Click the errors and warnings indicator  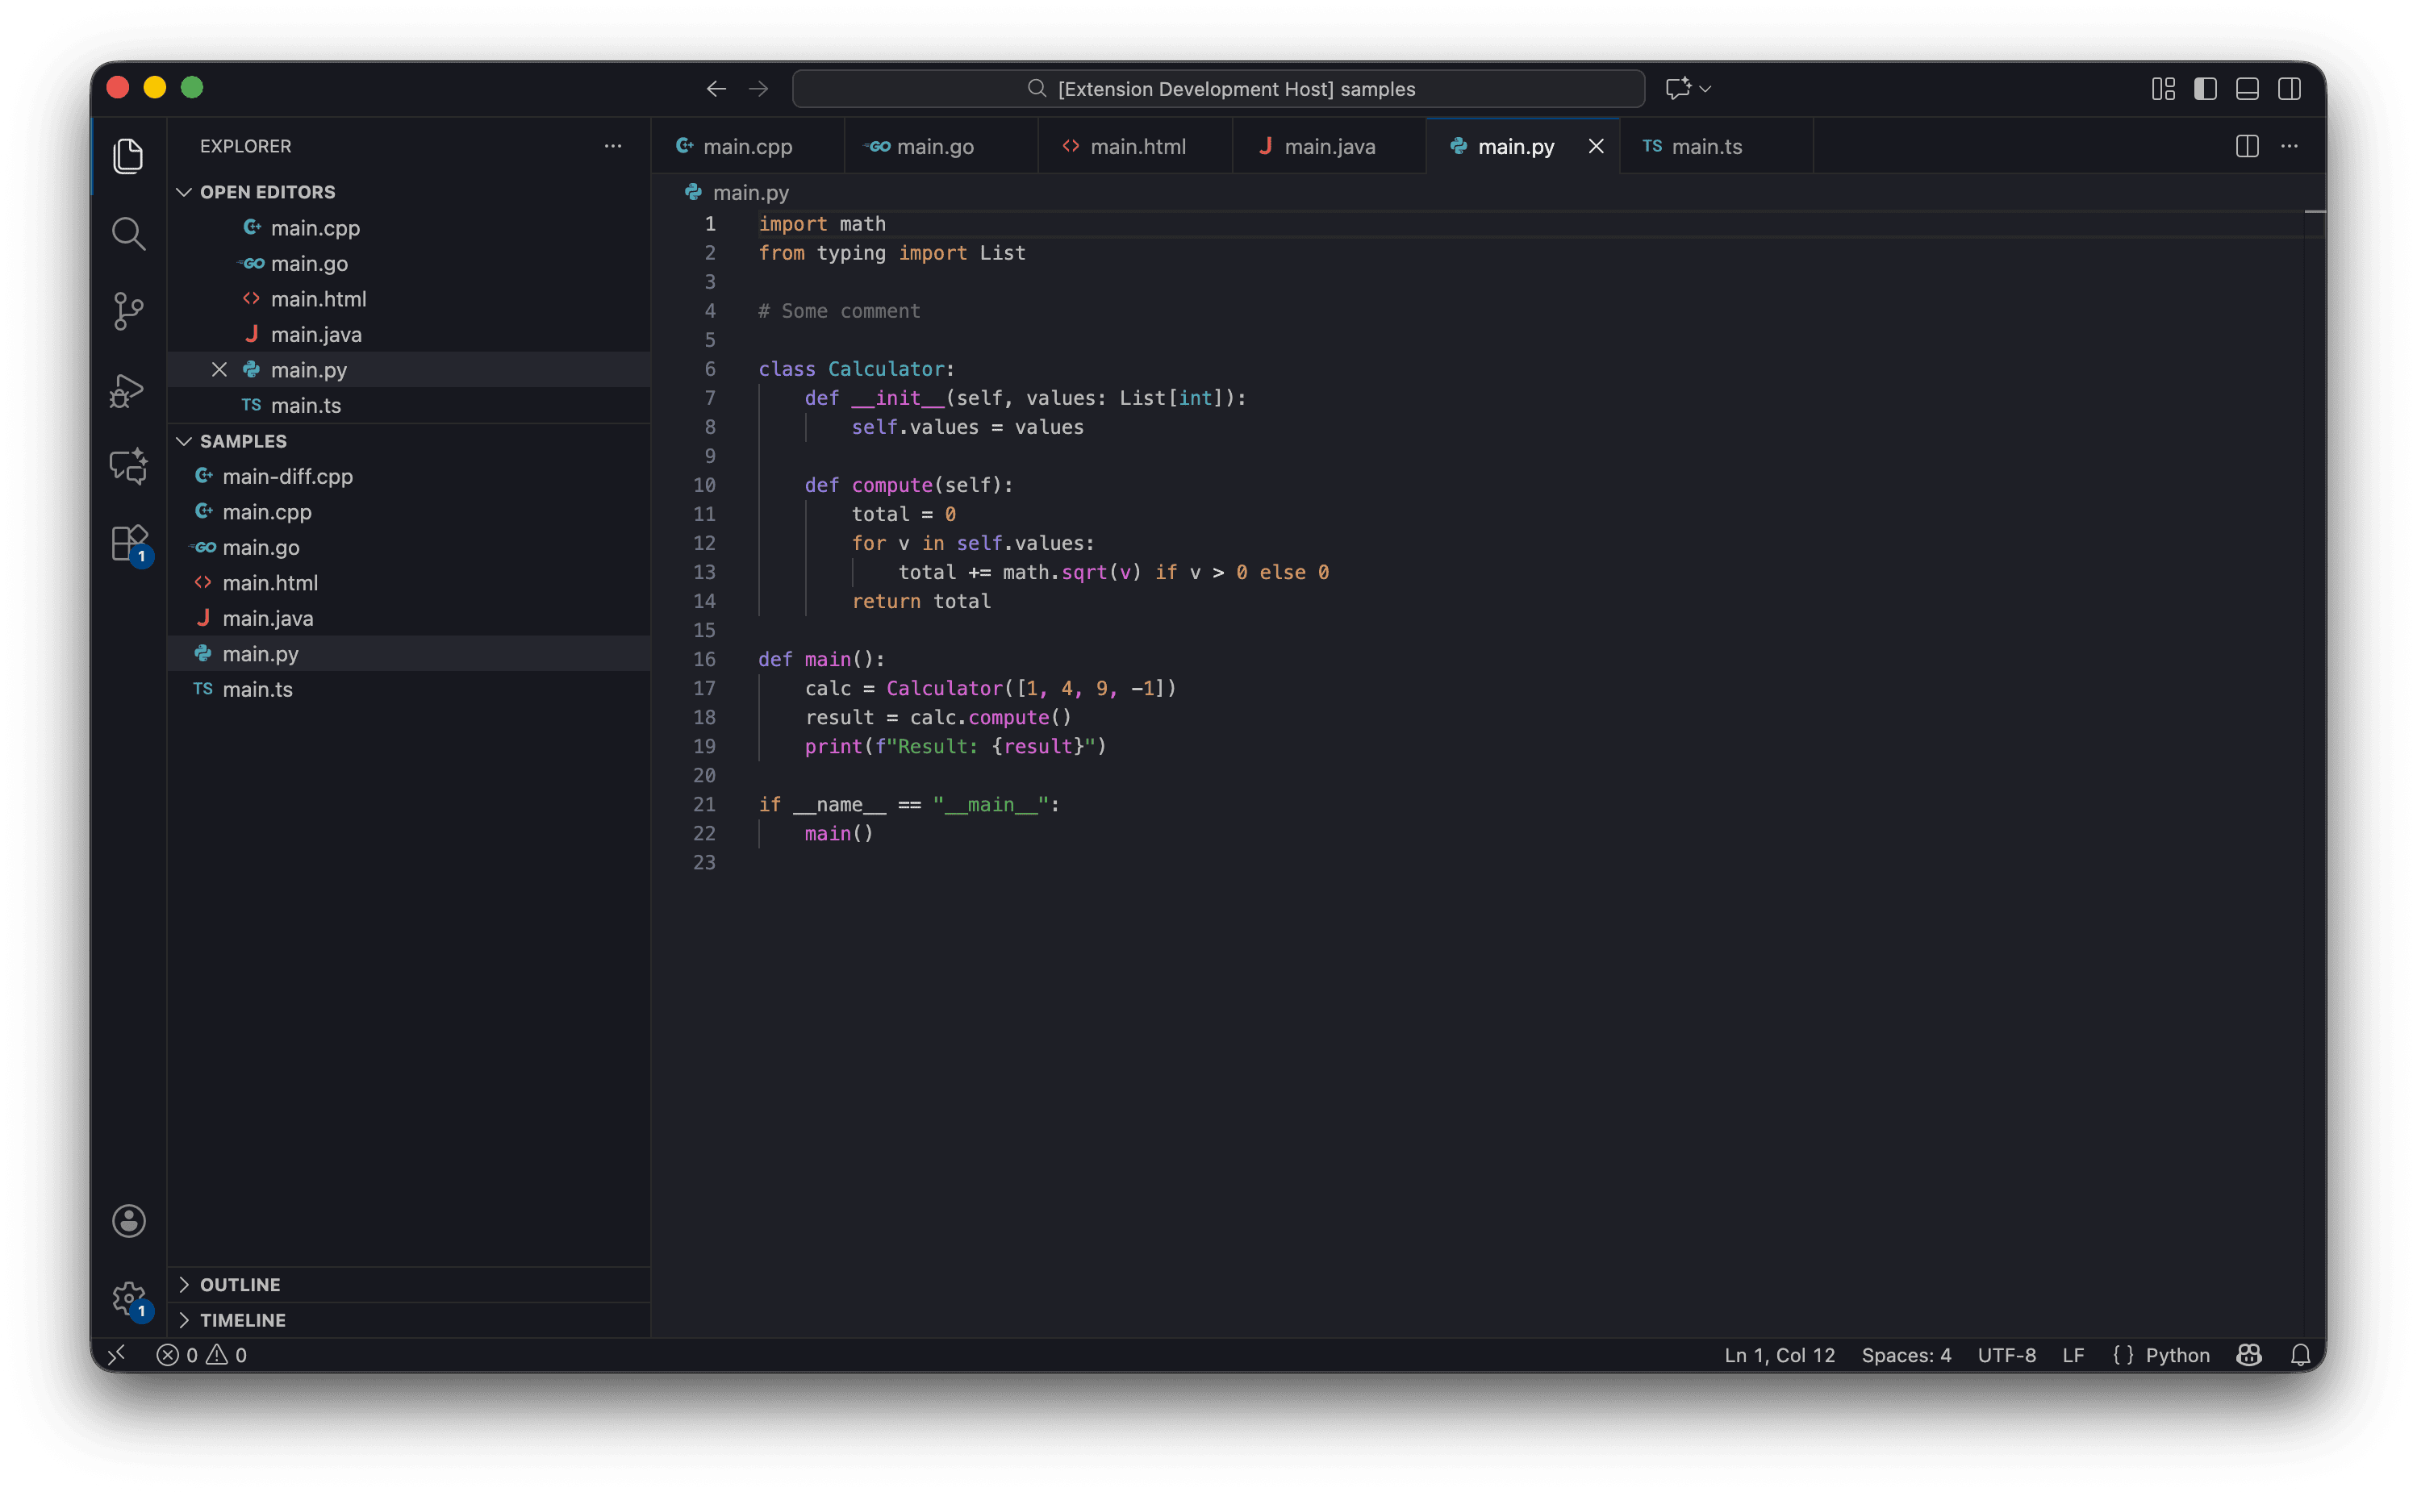click(x=202, y=1355)
